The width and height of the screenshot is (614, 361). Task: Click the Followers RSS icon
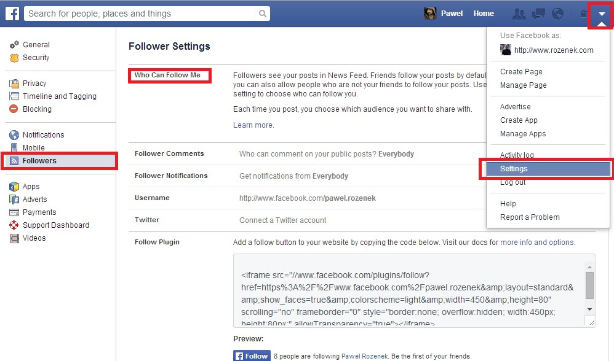tap(14, 161)
